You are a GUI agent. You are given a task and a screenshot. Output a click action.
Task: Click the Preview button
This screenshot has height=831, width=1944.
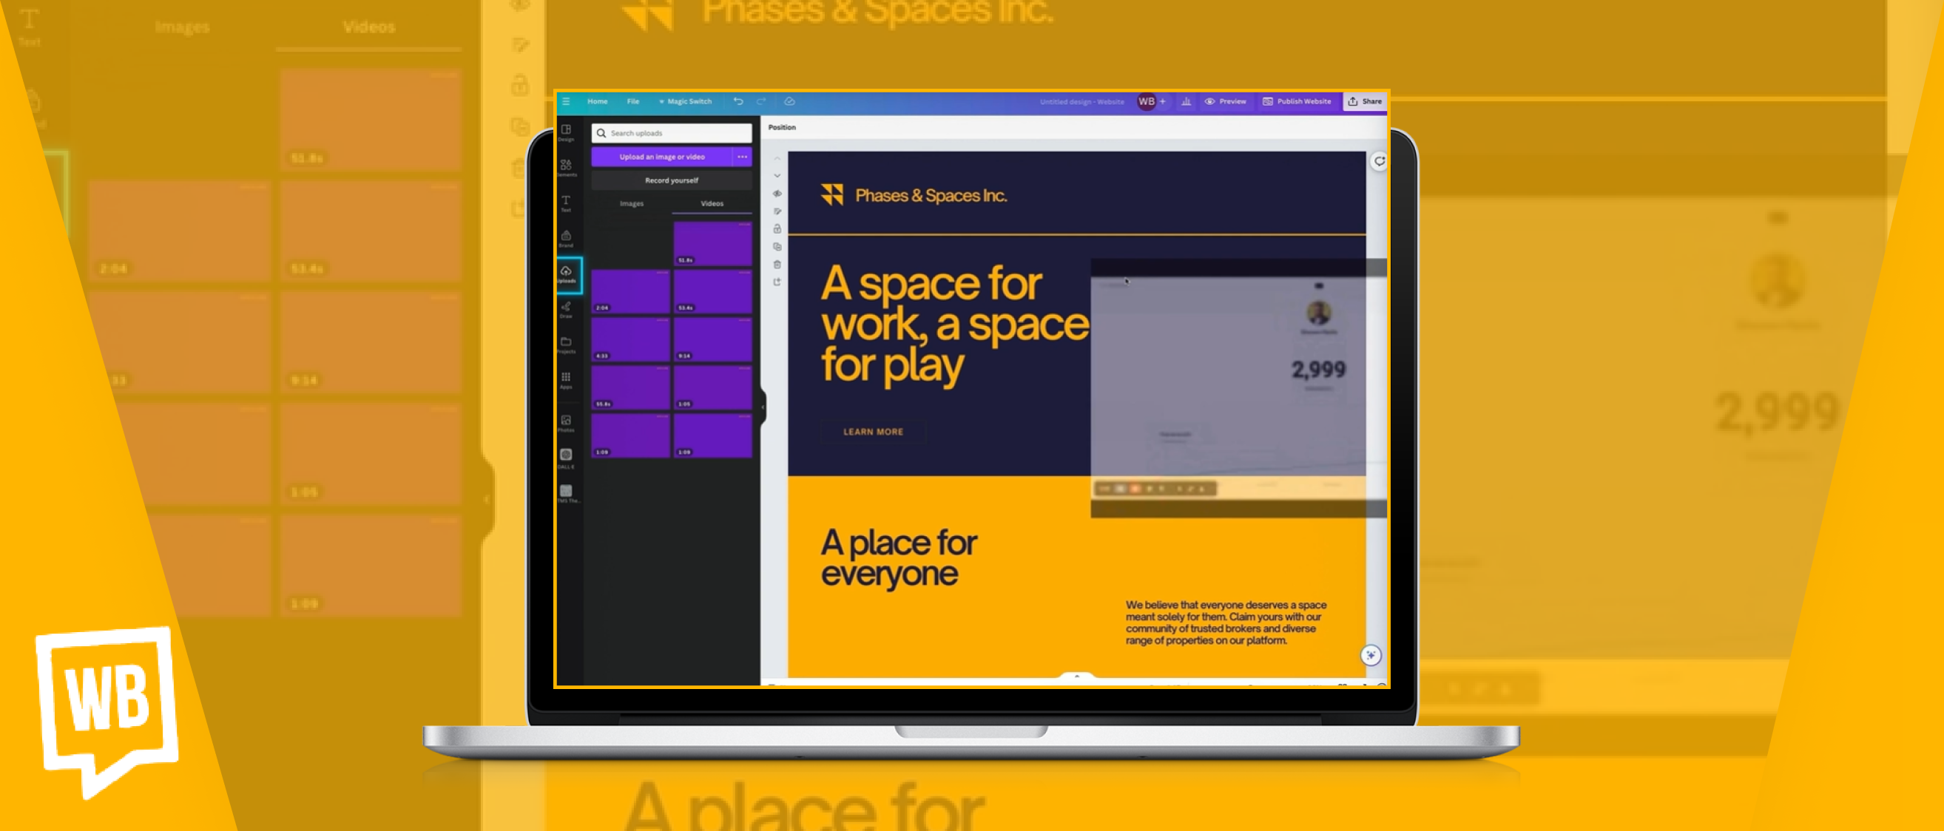(x=1226, y=101)
